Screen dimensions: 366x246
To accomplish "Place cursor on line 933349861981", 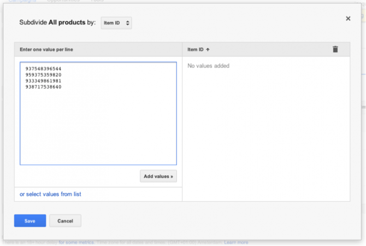I will [43, 81].
